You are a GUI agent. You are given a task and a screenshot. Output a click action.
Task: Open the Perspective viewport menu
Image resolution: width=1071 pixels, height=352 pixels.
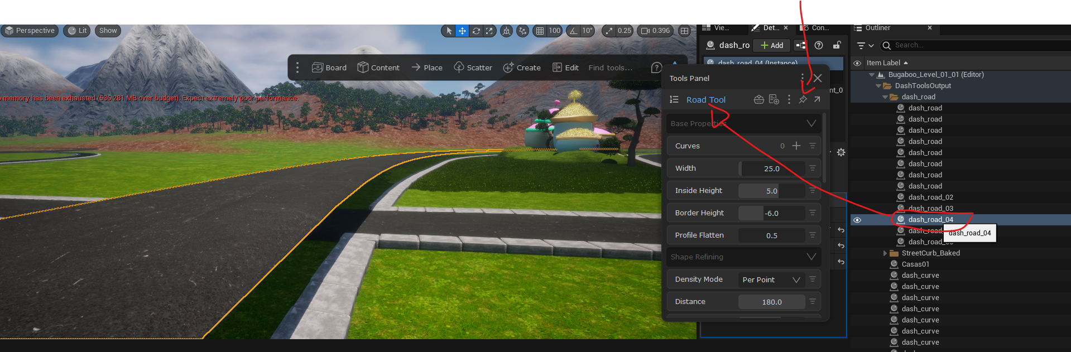point(30,31)
